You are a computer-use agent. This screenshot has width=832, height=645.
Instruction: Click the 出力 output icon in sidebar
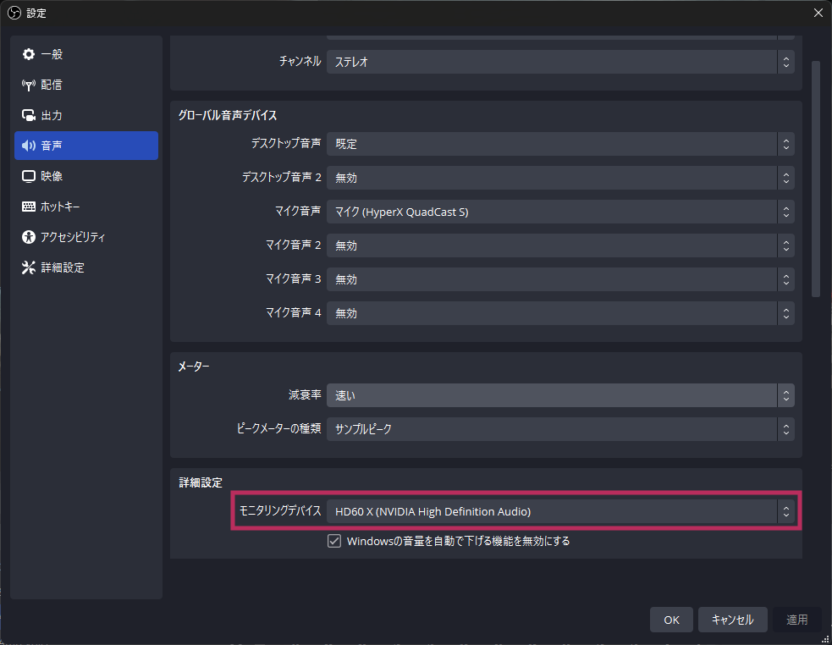click(29, 115)
